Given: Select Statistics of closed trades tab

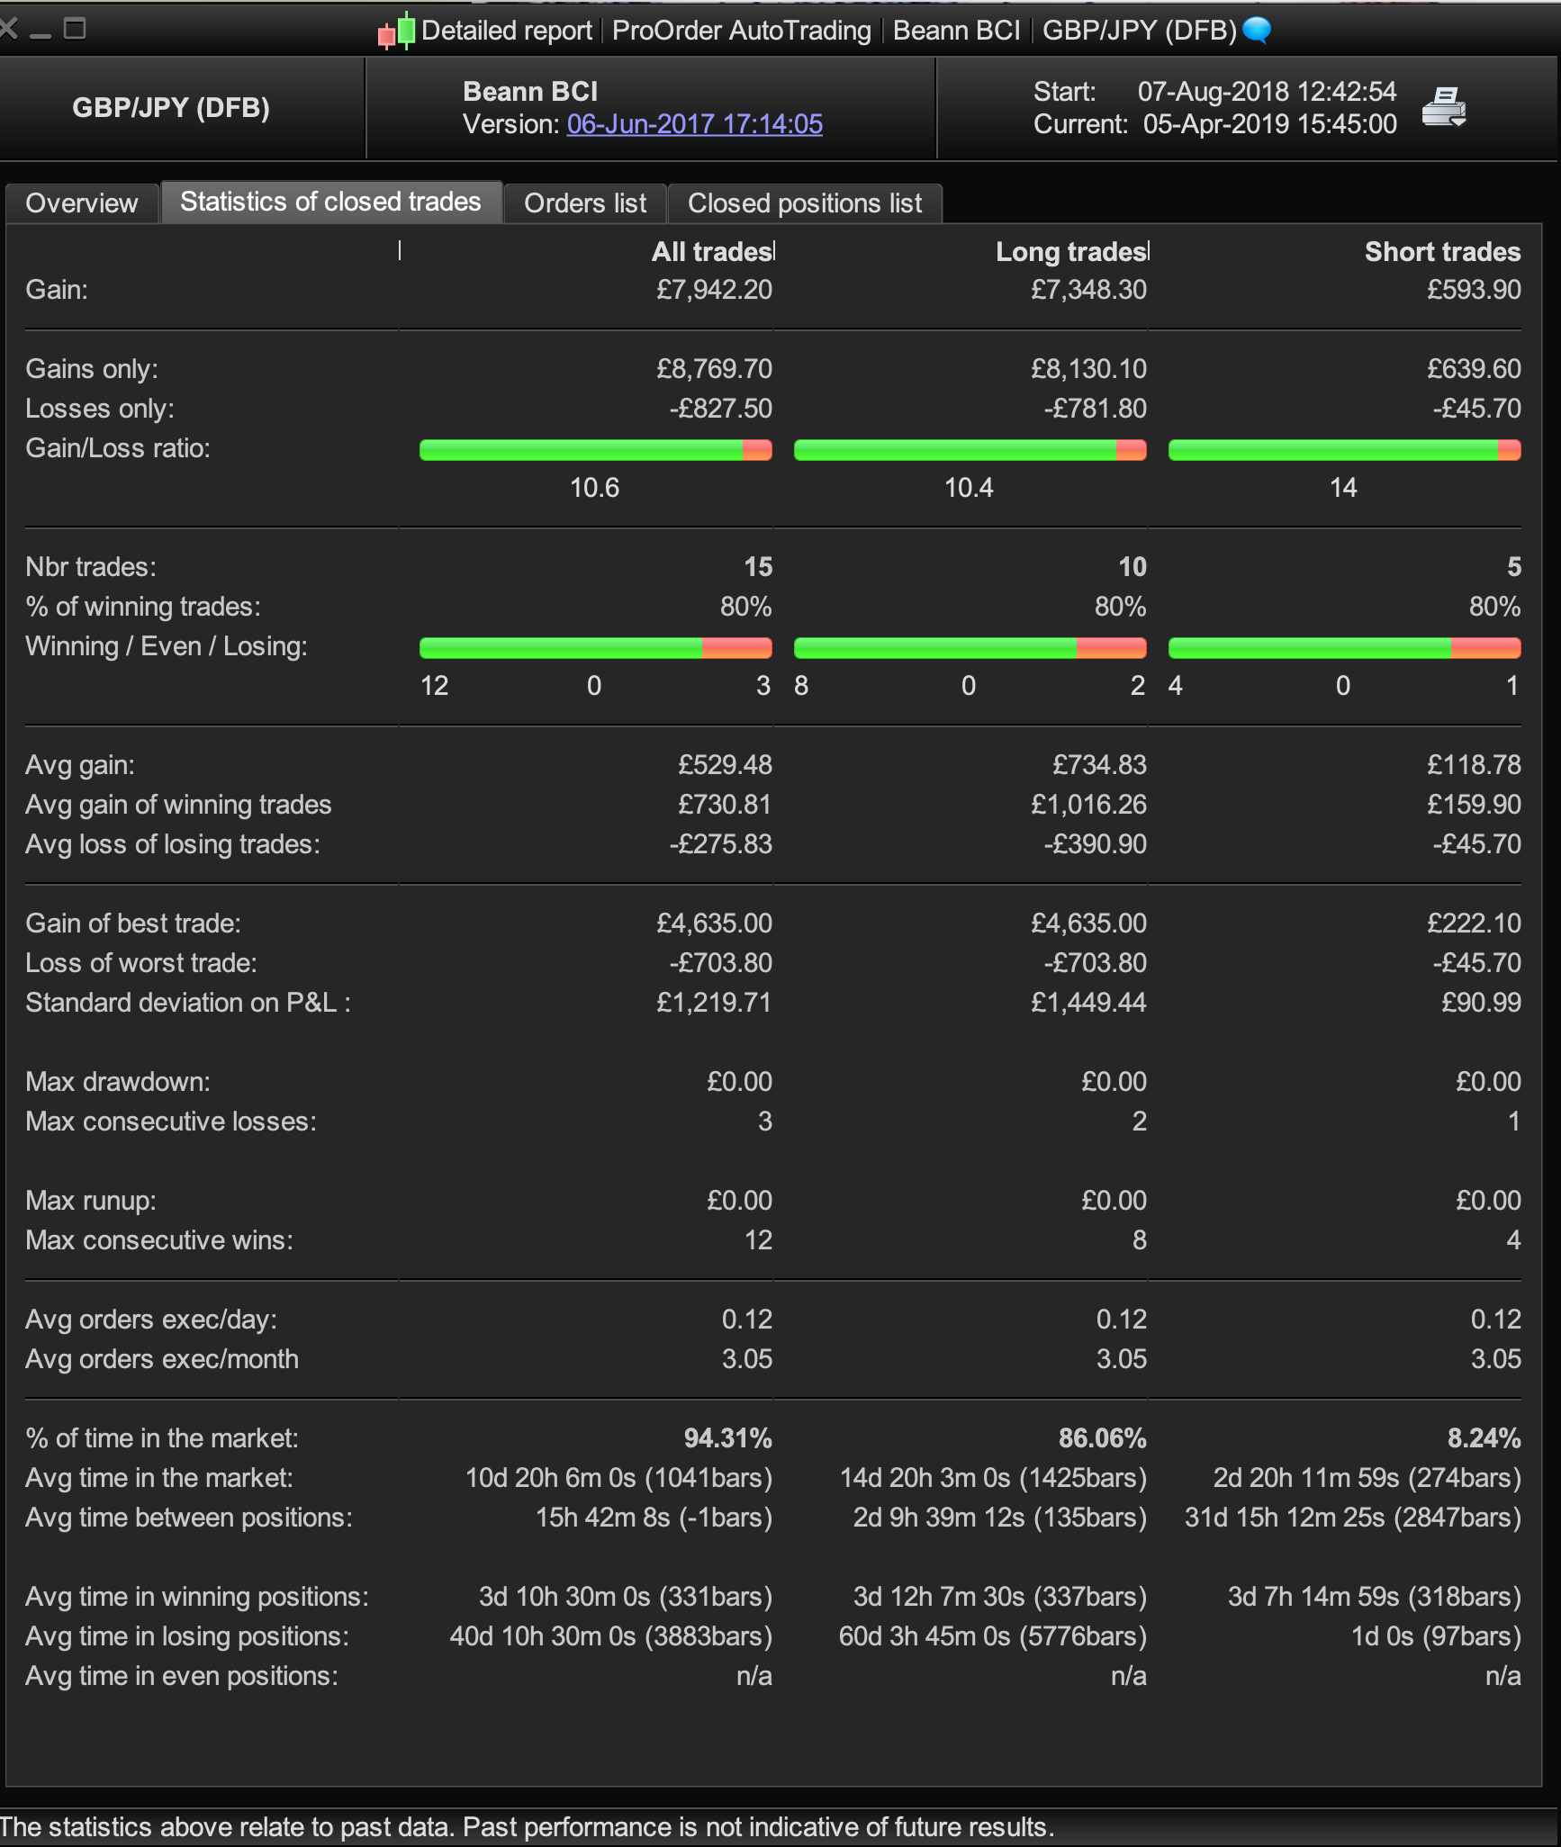Looking at the screenshot, I should pyautogui.click(x=330, y=203).
